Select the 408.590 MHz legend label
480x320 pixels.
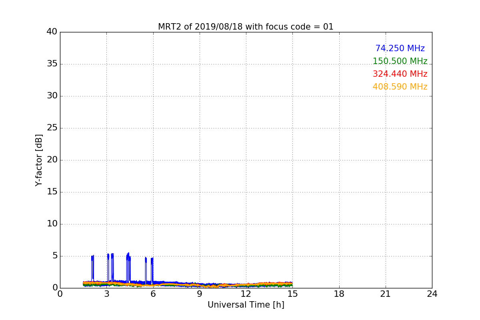[400, 87]
